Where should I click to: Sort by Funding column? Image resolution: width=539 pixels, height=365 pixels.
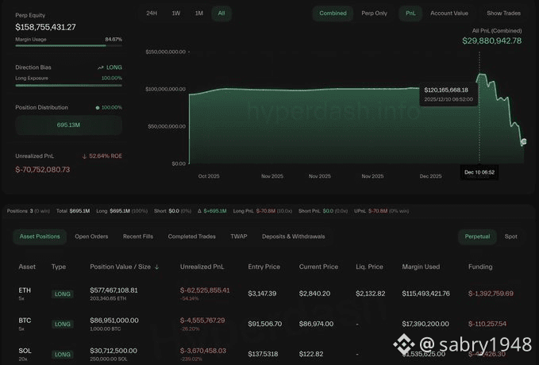click(480, 267)
